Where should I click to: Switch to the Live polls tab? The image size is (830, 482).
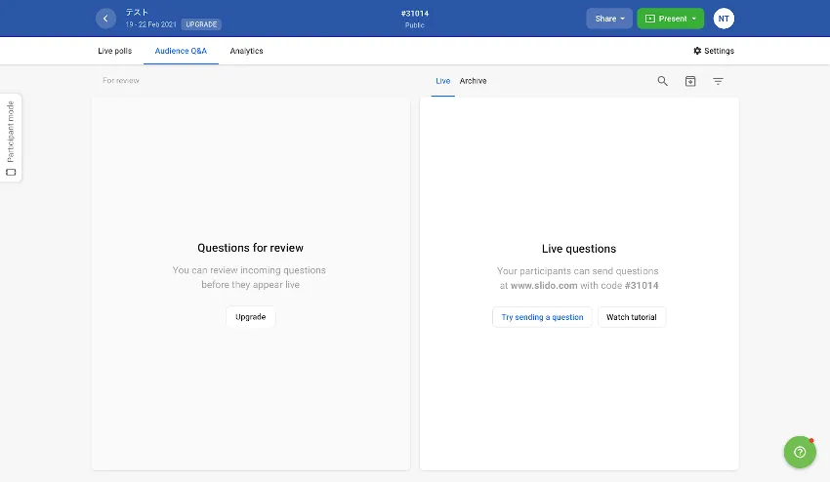click(x=114, y=51)
